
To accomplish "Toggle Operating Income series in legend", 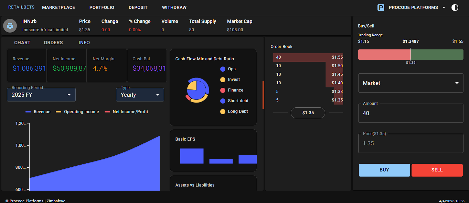I will click(77, 112).
